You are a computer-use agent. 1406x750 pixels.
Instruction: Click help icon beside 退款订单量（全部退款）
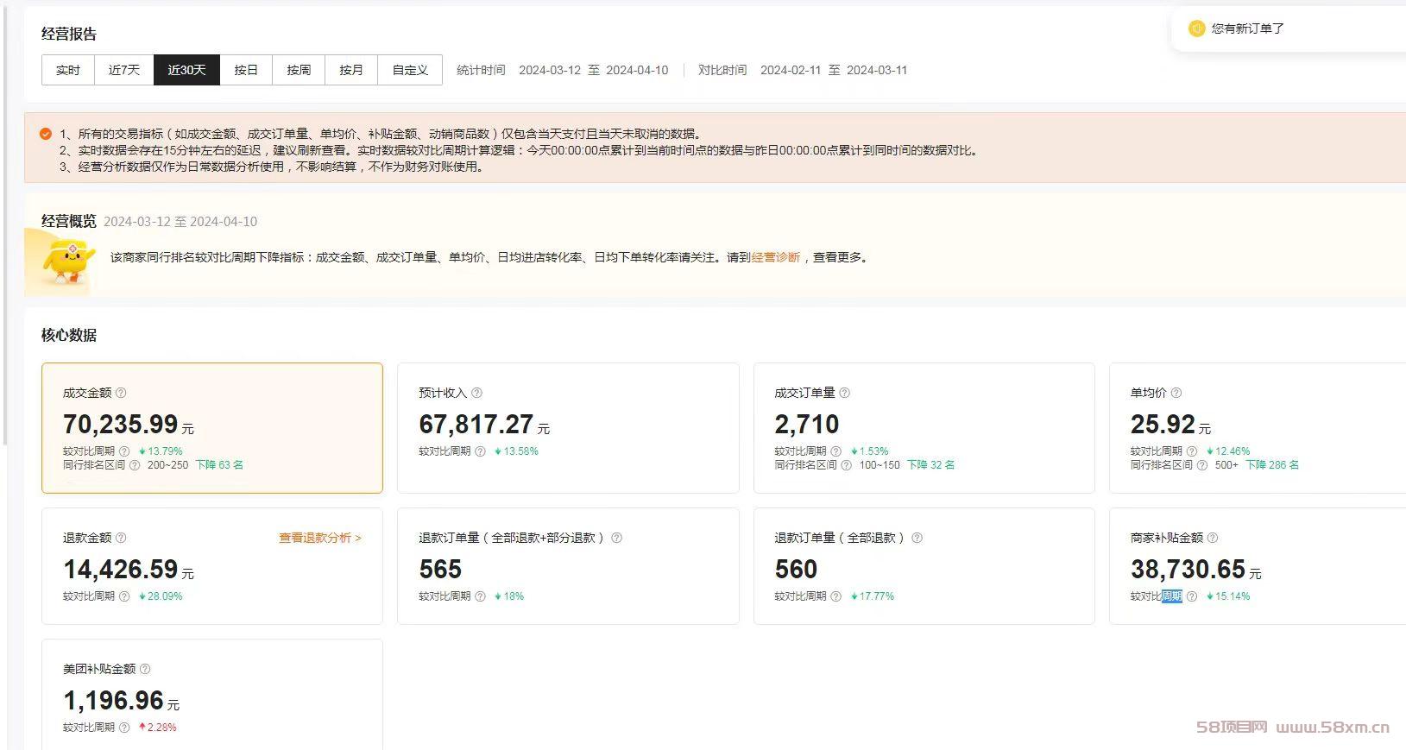click(917, 538)
